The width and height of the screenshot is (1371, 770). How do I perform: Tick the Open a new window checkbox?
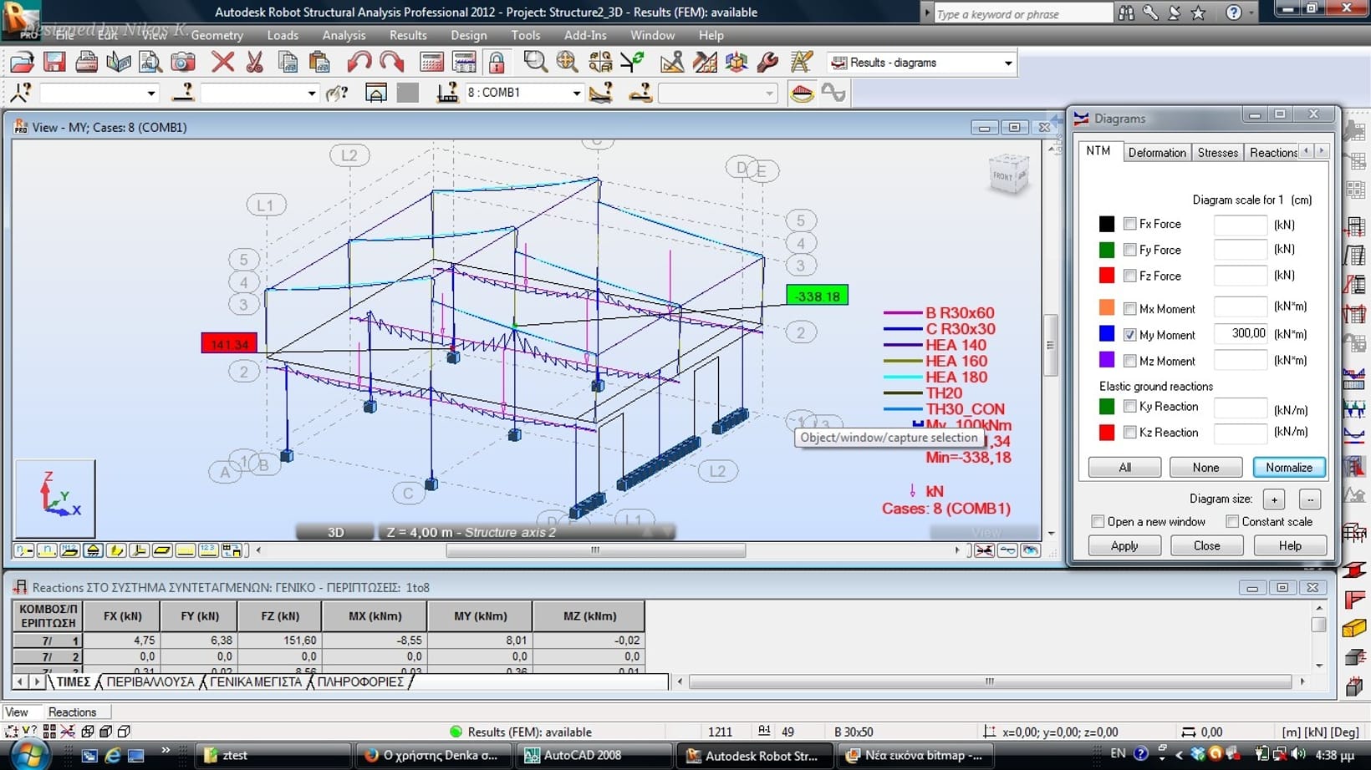1098,522
